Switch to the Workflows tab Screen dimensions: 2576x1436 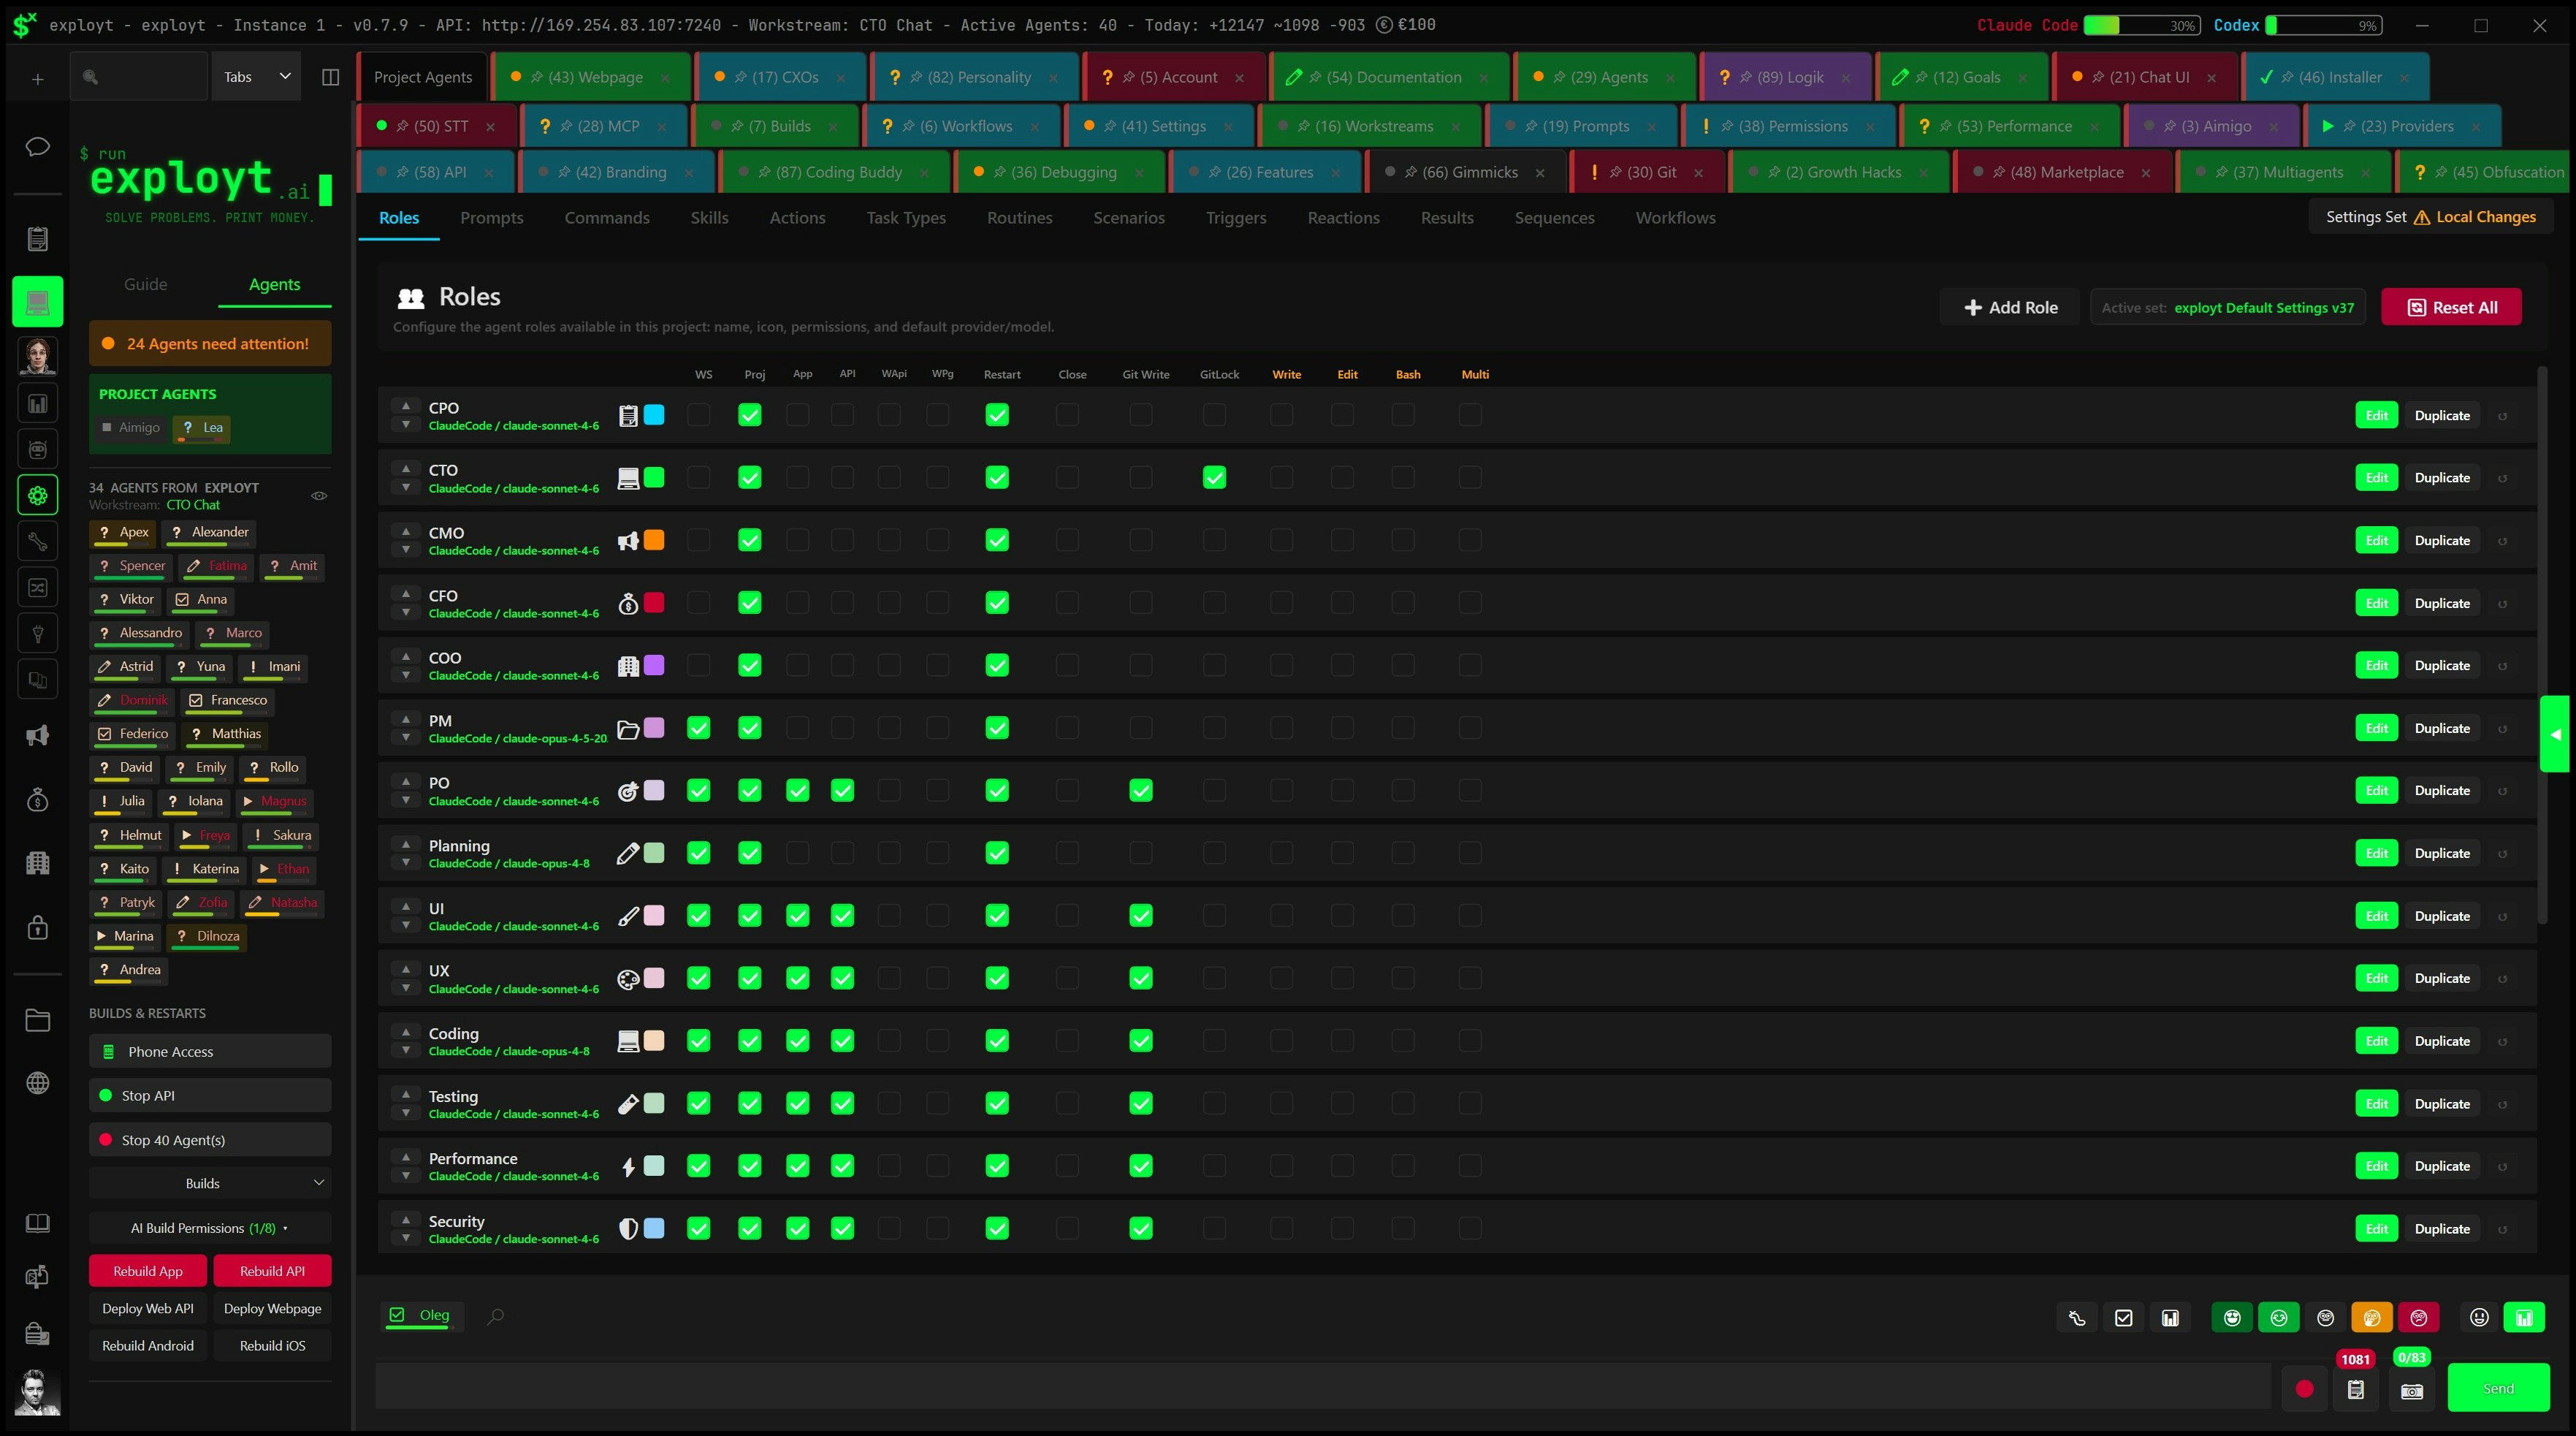(1675, 218)
